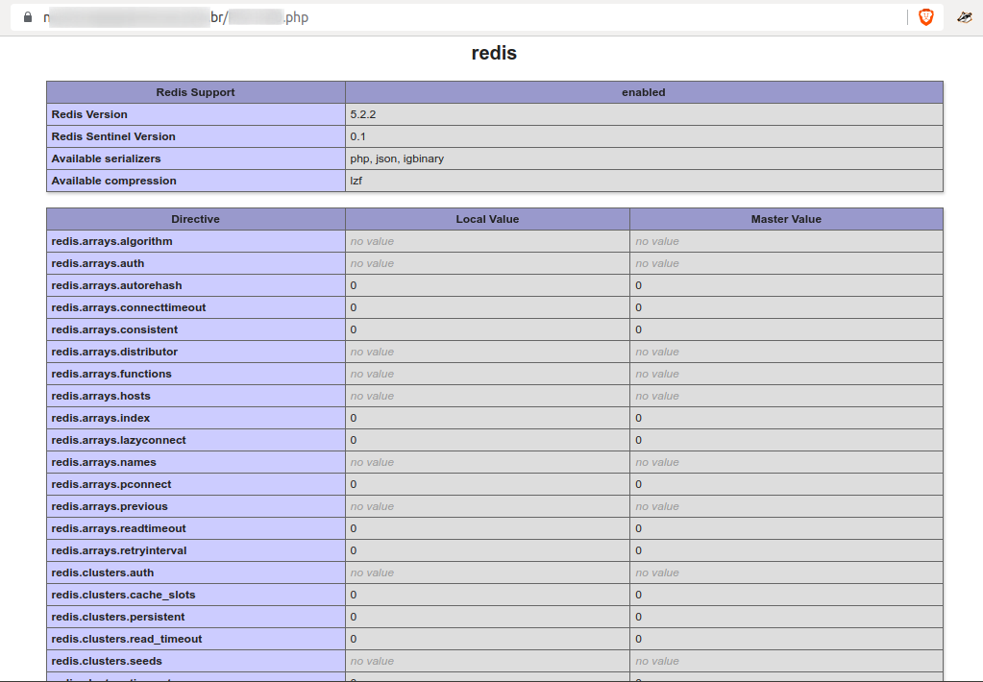
Task: Select the 'redis.arrays.readtimeout' directive
Action: [x=118, y=528]
